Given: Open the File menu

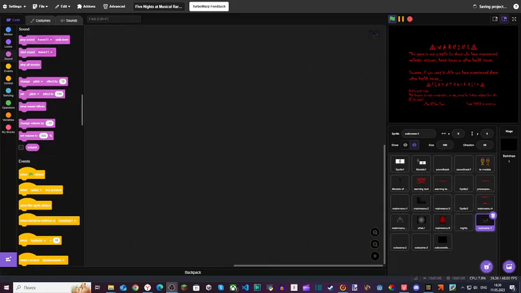Looking at the screenshot, I should (x=40, y=6).
